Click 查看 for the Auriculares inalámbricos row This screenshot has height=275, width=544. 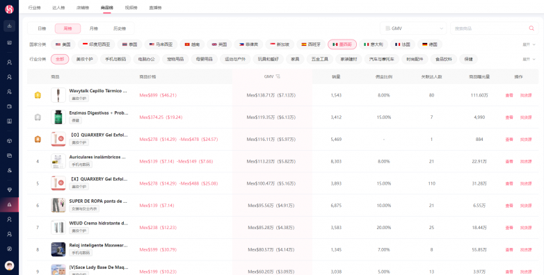point(509,161)
